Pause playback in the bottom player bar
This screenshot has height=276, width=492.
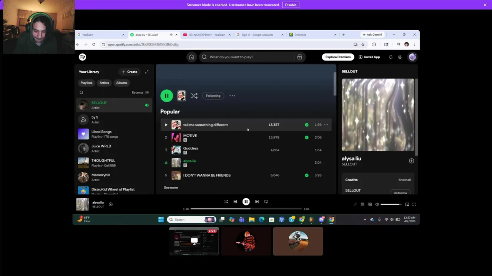(x=246, y=202)
